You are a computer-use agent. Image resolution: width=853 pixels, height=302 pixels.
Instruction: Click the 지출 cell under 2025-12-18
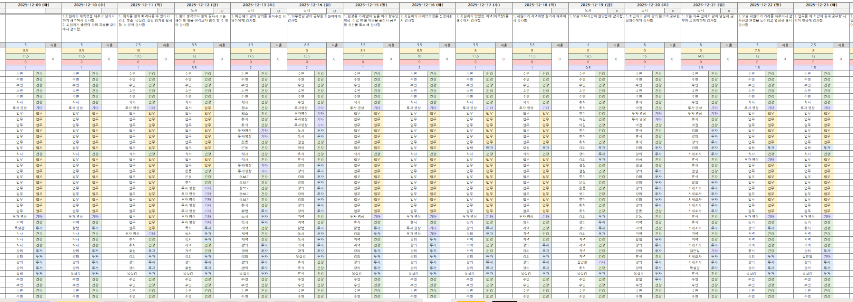[x=560, y=45]
